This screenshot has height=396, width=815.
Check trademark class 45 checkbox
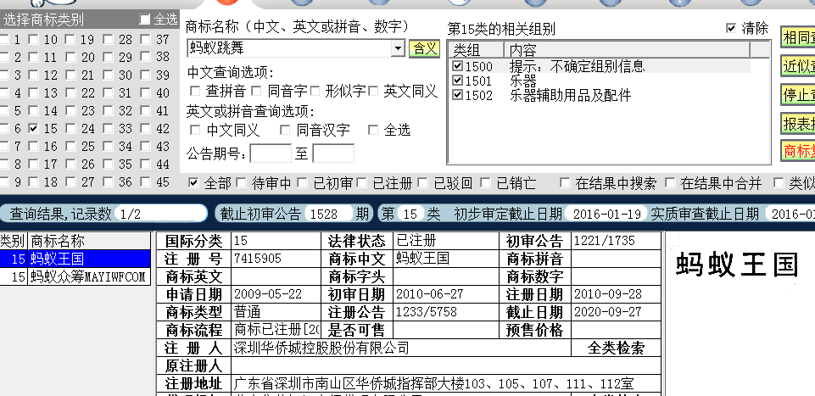146,182
